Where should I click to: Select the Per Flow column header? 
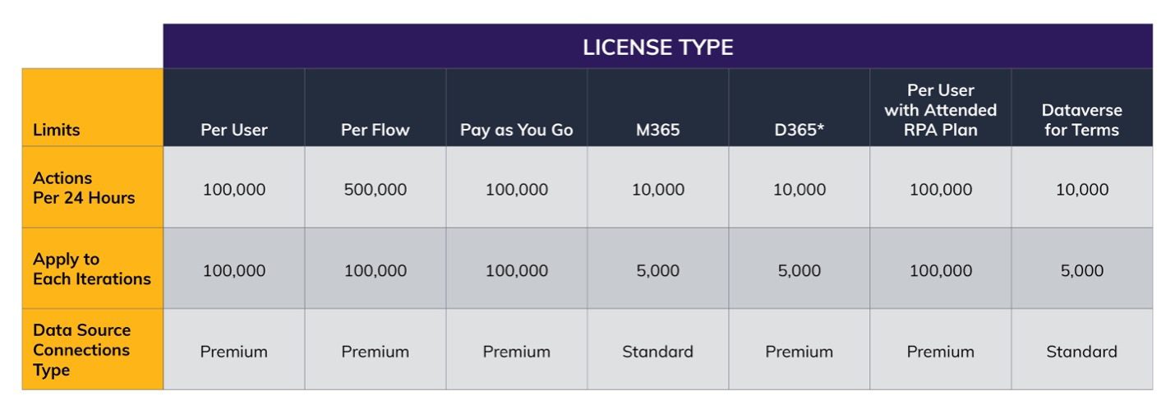pos(376,130)
